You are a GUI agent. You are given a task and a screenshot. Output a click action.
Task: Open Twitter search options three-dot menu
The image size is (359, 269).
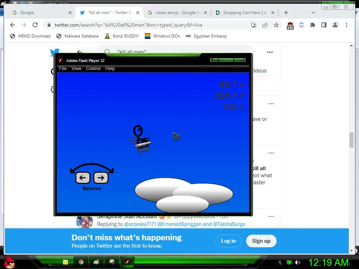tap(270, 52)
